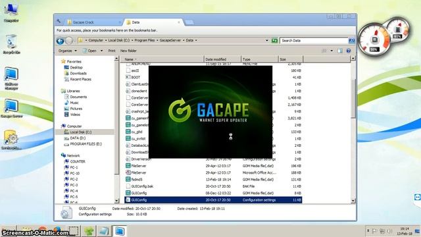
Task: Select the Data tab
Action: point(153,22)
